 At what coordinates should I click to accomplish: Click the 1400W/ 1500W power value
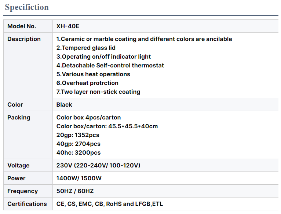(x=79, y=178)
